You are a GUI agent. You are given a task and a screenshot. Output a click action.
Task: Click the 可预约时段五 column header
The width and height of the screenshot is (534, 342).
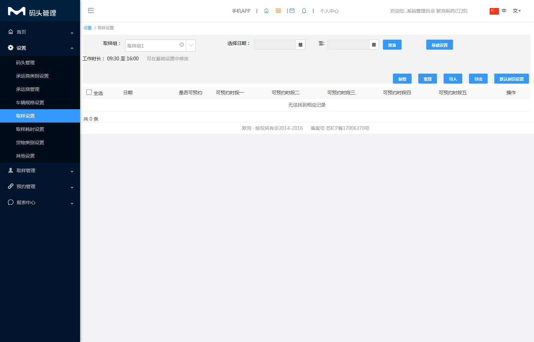[453, 93]
